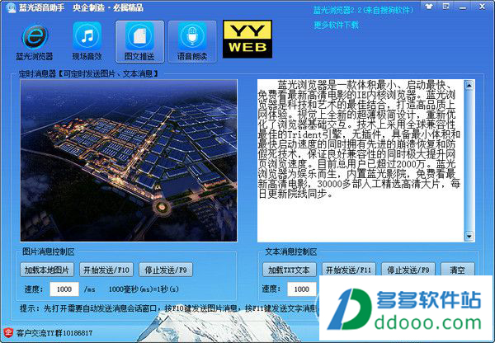Click 开始发送/F11 for text messages

pyautogui.click(x=349, y=270)
